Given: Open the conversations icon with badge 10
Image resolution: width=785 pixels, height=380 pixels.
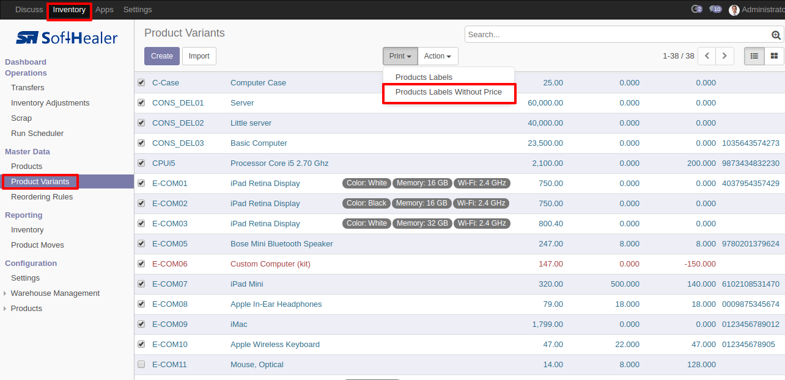Looking at the screenshot, I should (715, 9).
